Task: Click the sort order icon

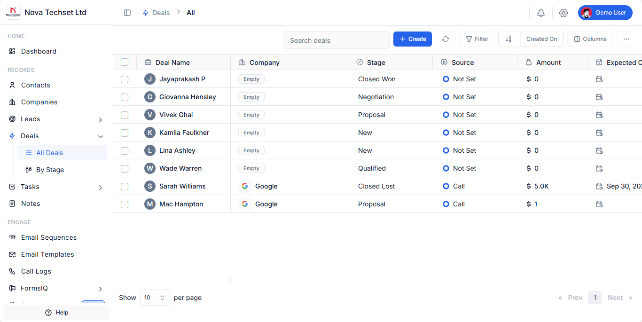Action: (x=509, y=39)
